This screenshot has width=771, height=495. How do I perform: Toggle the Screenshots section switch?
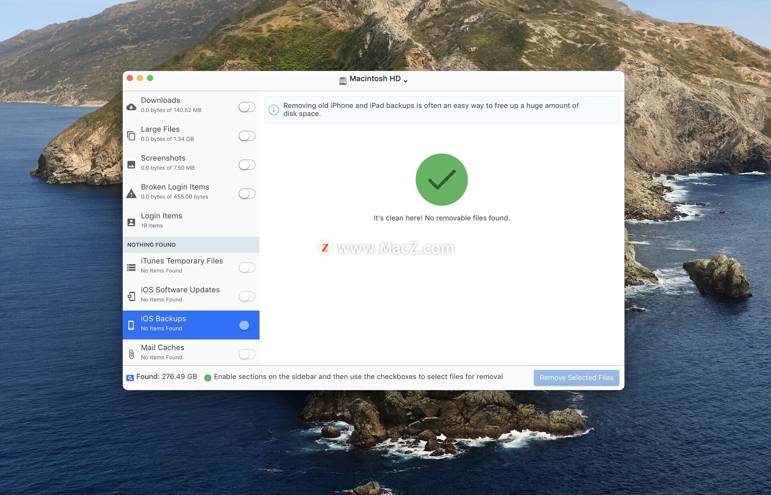tap(247, 165)
